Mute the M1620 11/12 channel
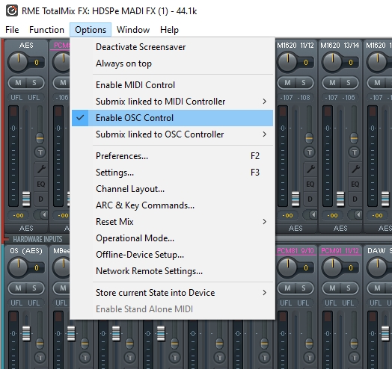 tap(287, 83)
